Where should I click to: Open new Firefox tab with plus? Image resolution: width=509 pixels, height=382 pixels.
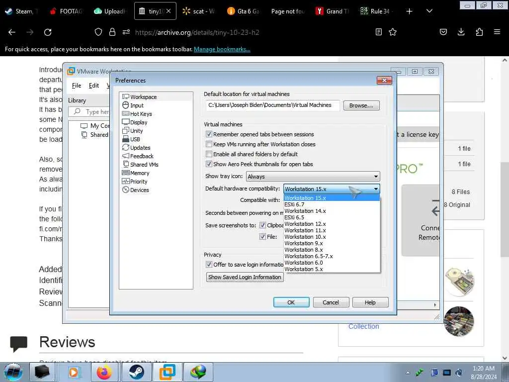point(409,11)
